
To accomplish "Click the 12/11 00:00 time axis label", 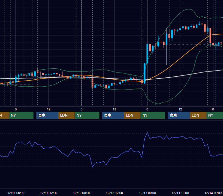I will pyautogui.click(x=16, y=193).
